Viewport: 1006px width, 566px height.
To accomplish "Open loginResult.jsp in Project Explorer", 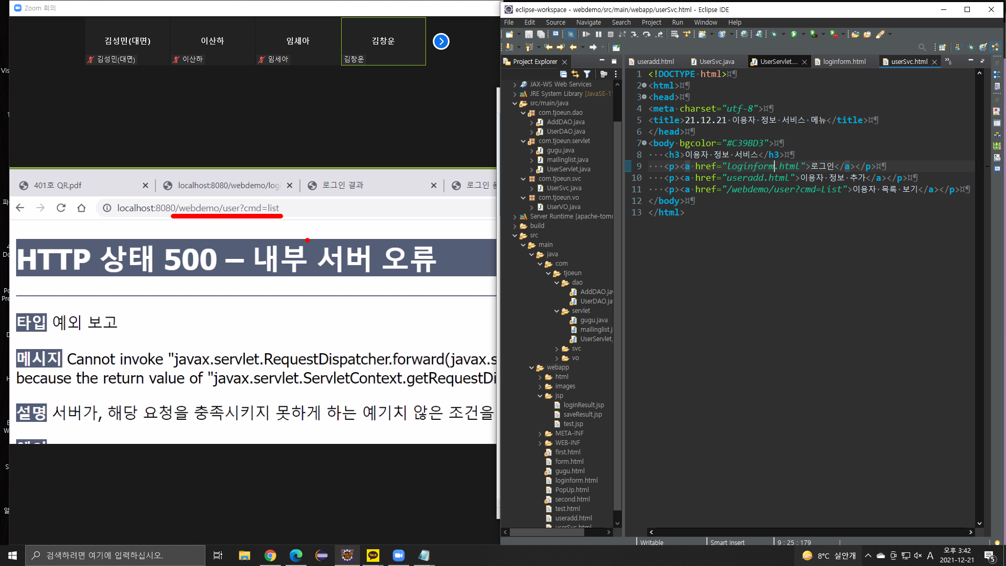I will click(583, 405).
